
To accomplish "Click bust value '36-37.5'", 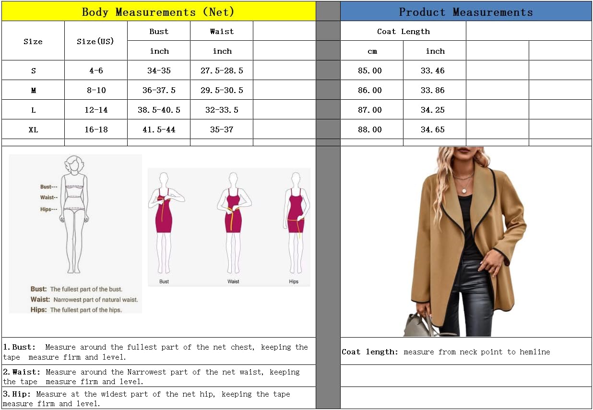I will 159,90.
